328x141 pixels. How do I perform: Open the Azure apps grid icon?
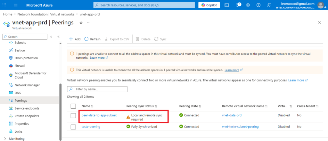pos(4,5)
